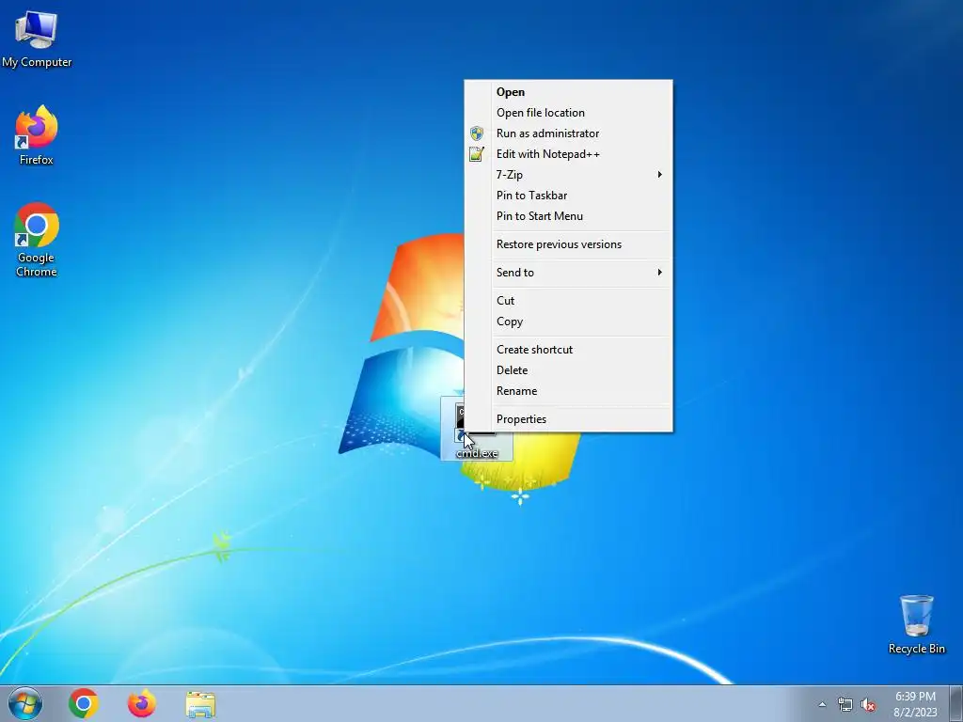The width and height of the screenshot is (963, 722).
Task: Choose Delete in the context menu
Action: click(x=568, y=370)
